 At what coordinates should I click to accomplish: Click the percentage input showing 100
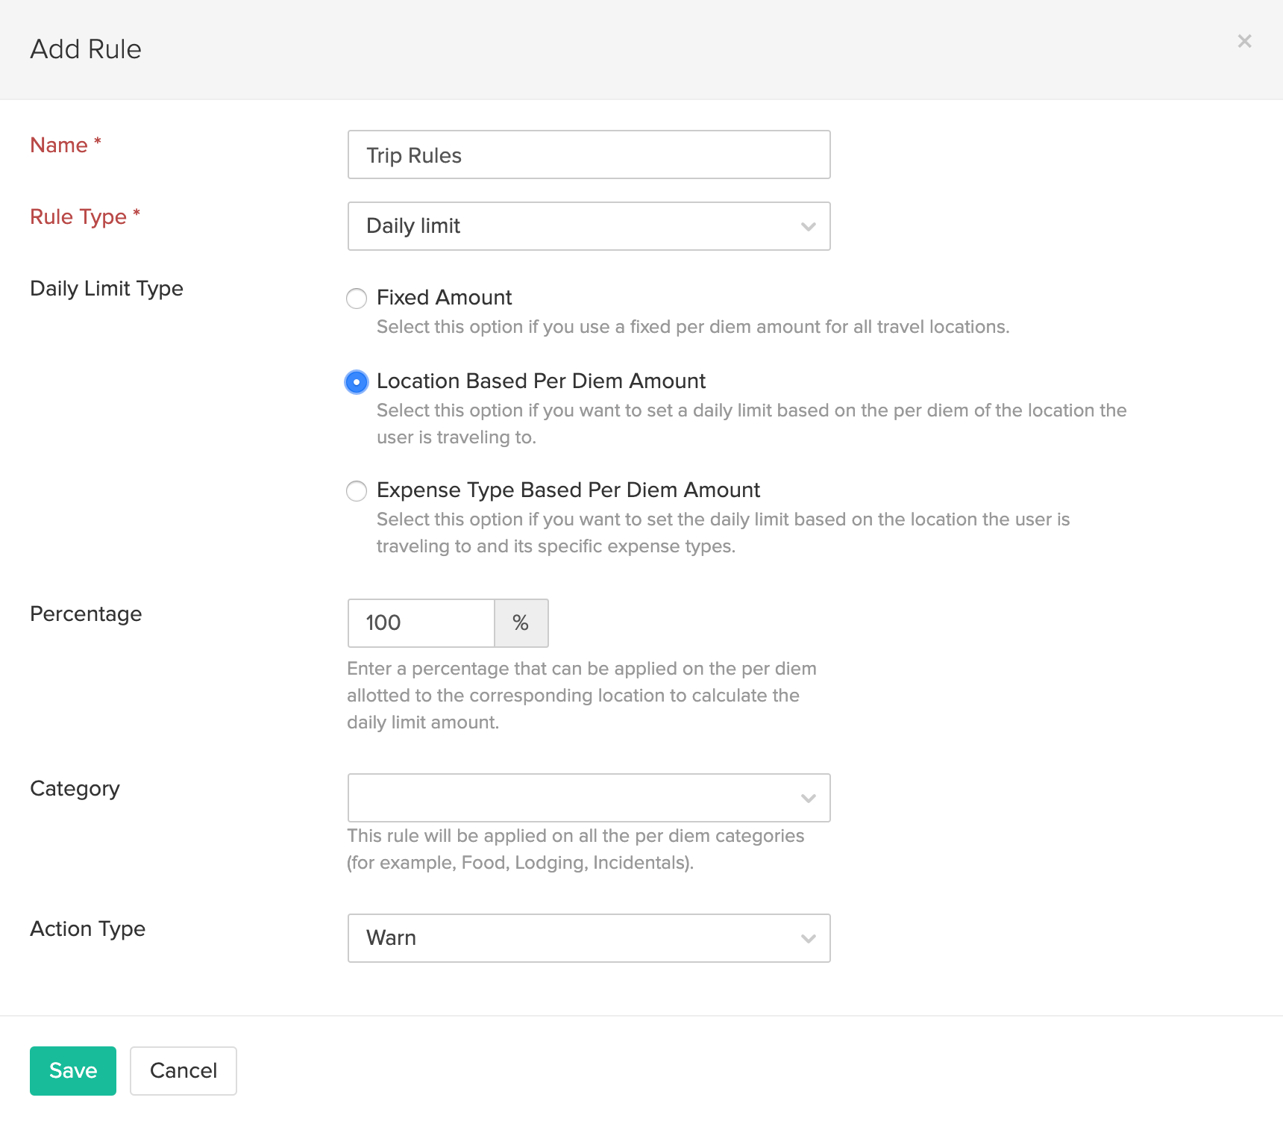click(x=421, y=623)
